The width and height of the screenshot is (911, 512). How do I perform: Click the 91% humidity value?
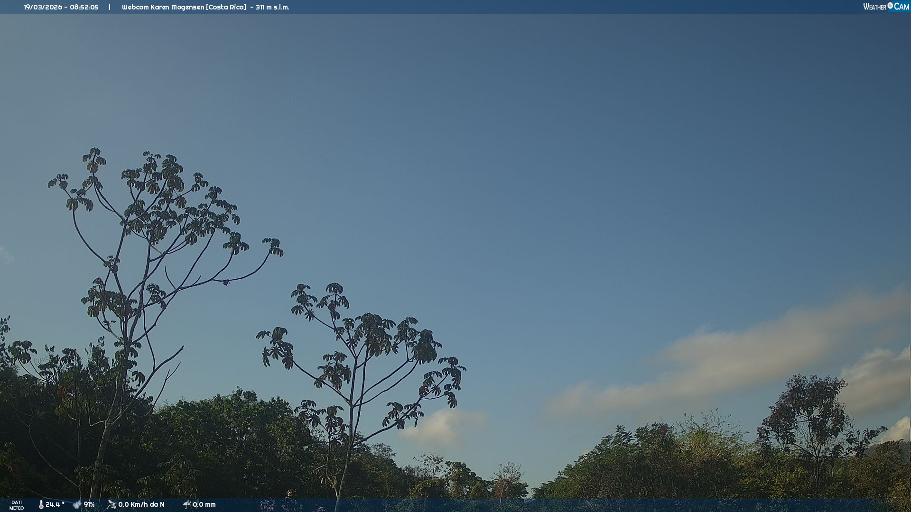click(x=89, y=504)
